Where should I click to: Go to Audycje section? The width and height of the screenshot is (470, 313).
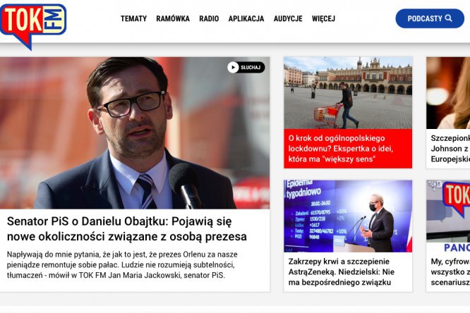tap(288, 18)
